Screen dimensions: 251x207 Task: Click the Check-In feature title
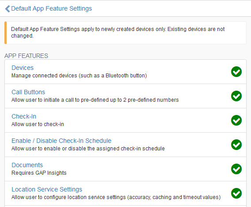coord(24,116)
